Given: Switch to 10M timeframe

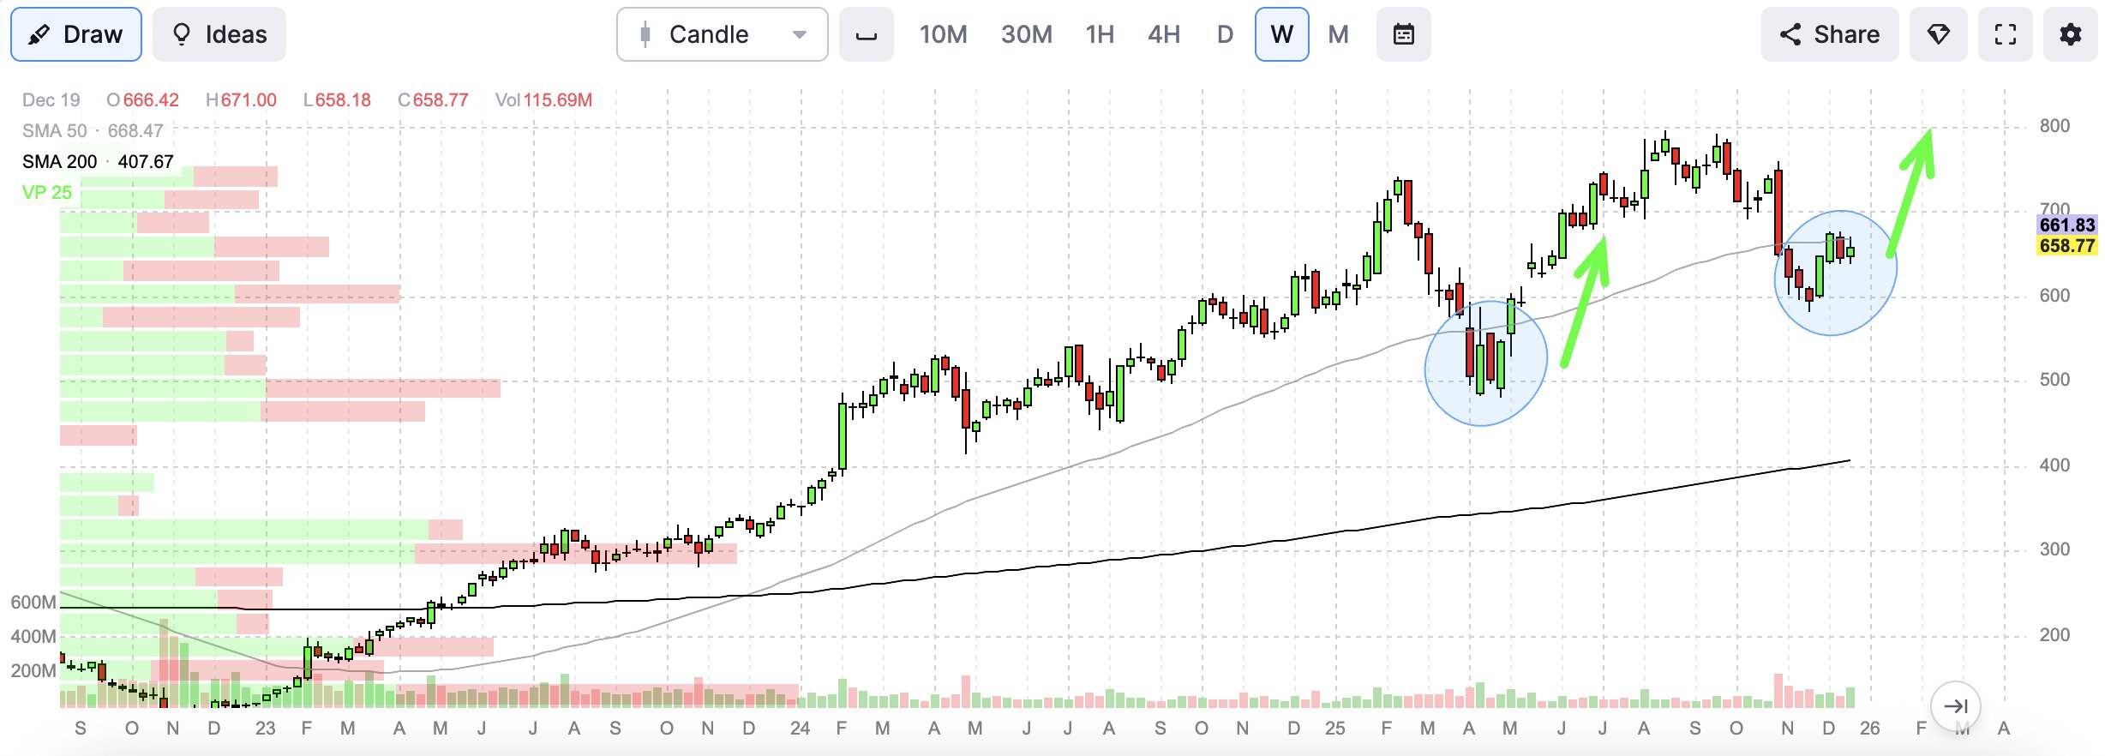Looking at the screenshot, I should [943, 34].
